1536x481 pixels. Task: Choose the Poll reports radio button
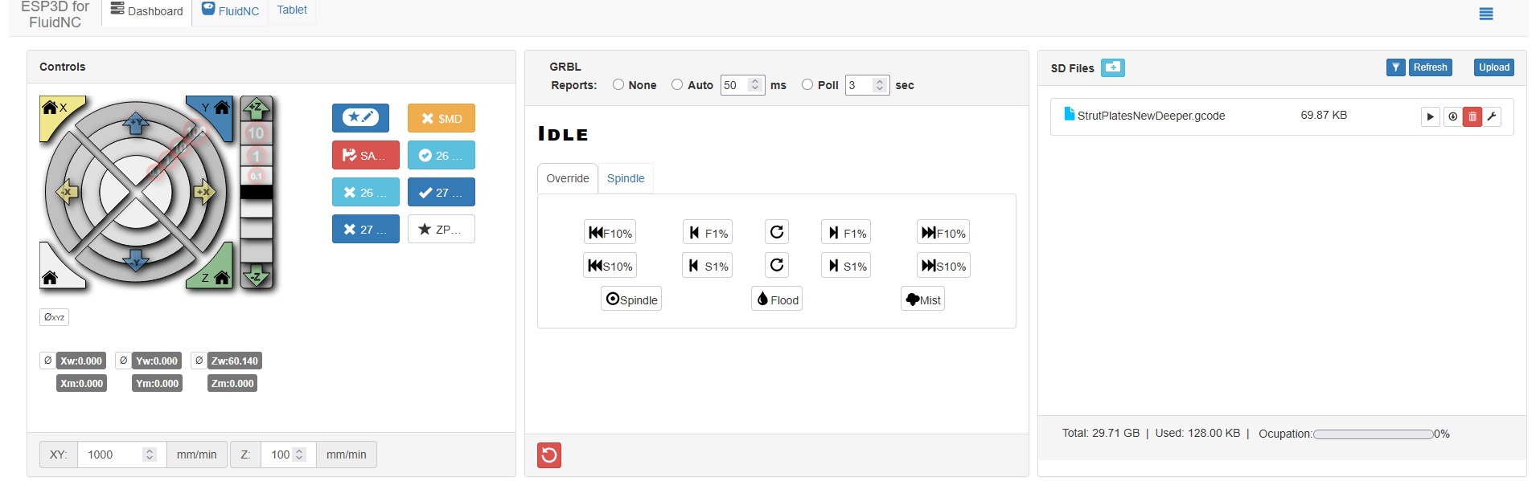[807, 84]
